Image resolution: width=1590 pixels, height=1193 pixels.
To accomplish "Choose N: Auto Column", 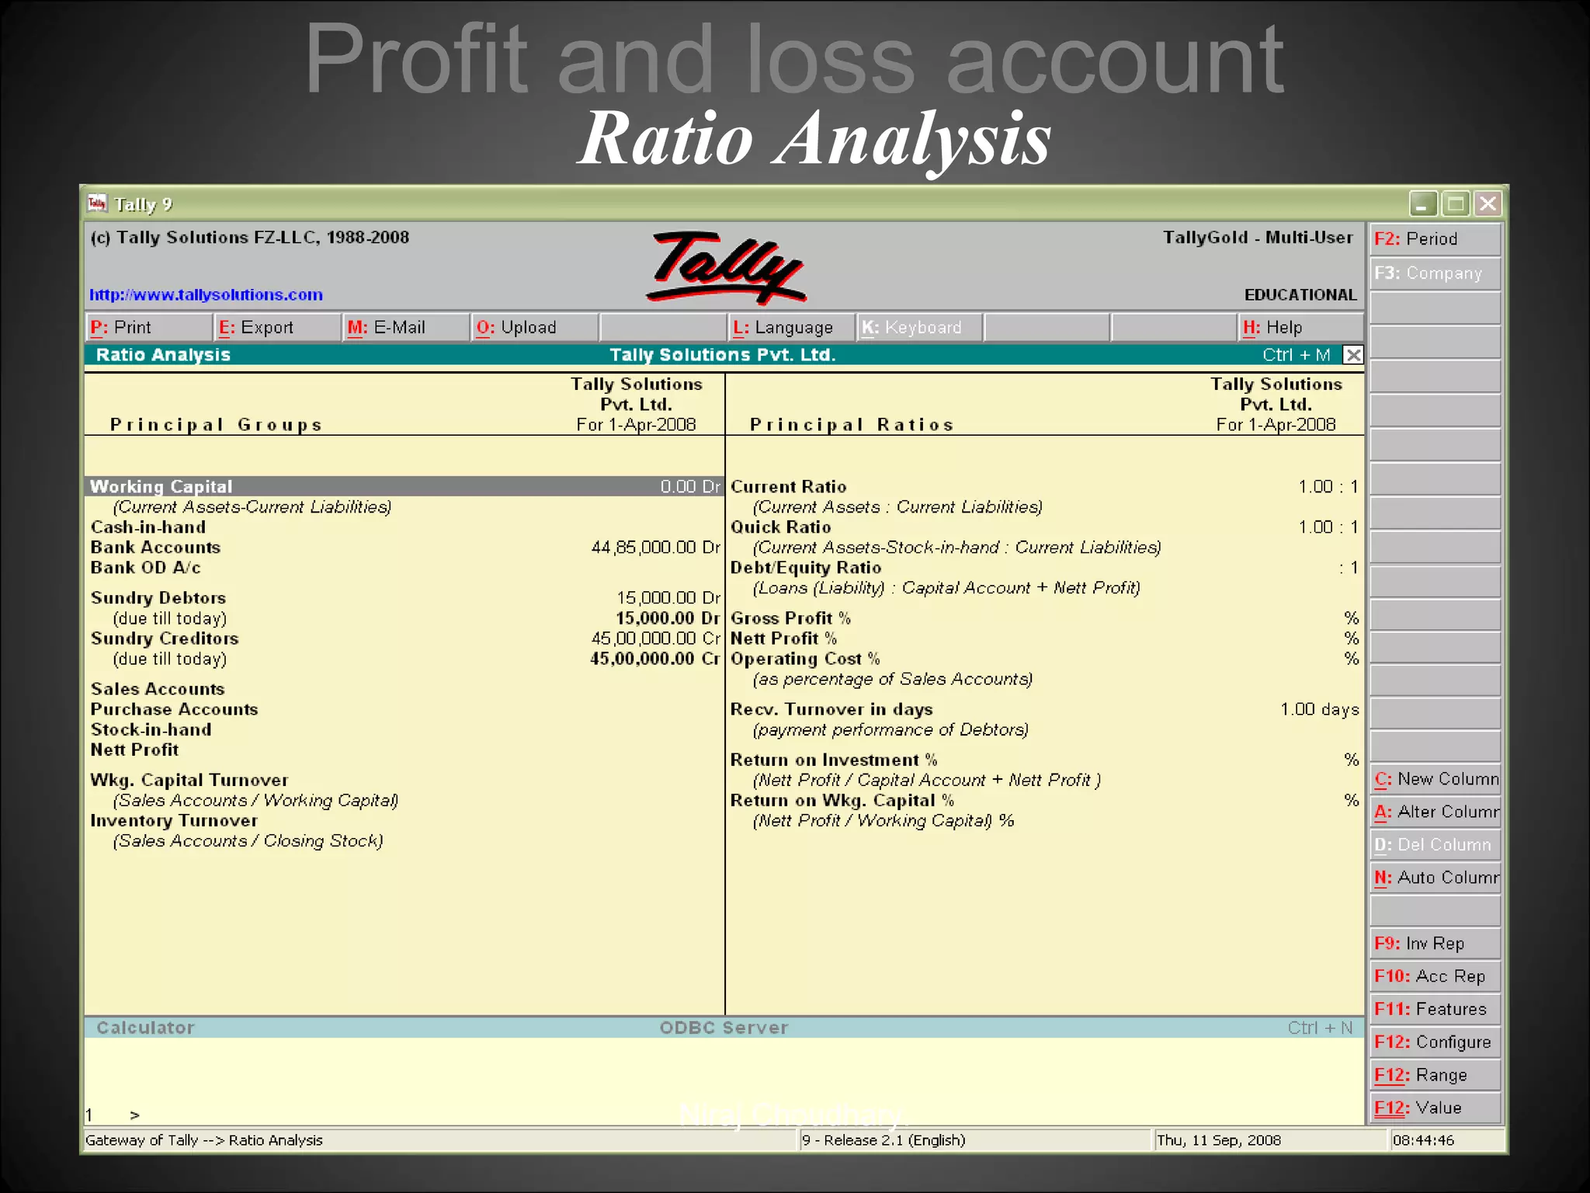I will point(1435,878).
